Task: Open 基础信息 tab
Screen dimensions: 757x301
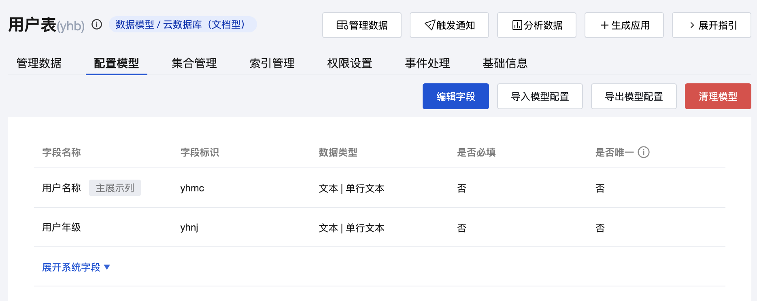Action: (505, 63)
